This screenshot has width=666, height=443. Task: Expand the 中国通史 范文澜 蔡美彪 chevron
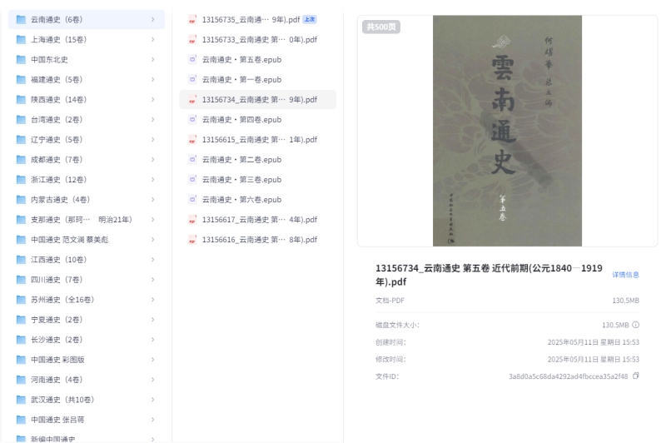[152, 239]
